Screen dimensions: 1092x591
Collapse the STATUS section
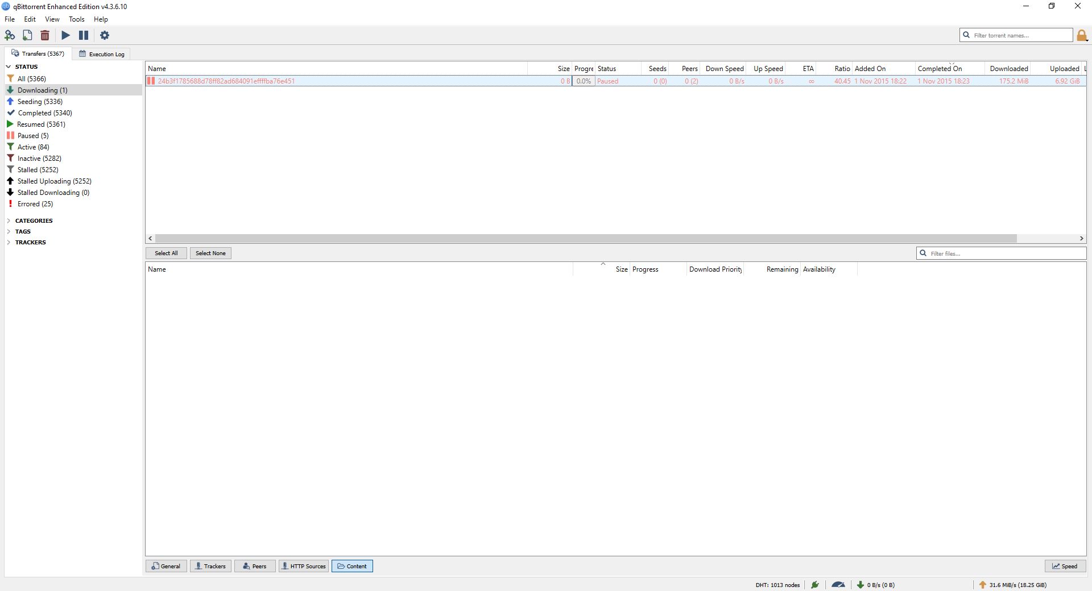(9, 66)
